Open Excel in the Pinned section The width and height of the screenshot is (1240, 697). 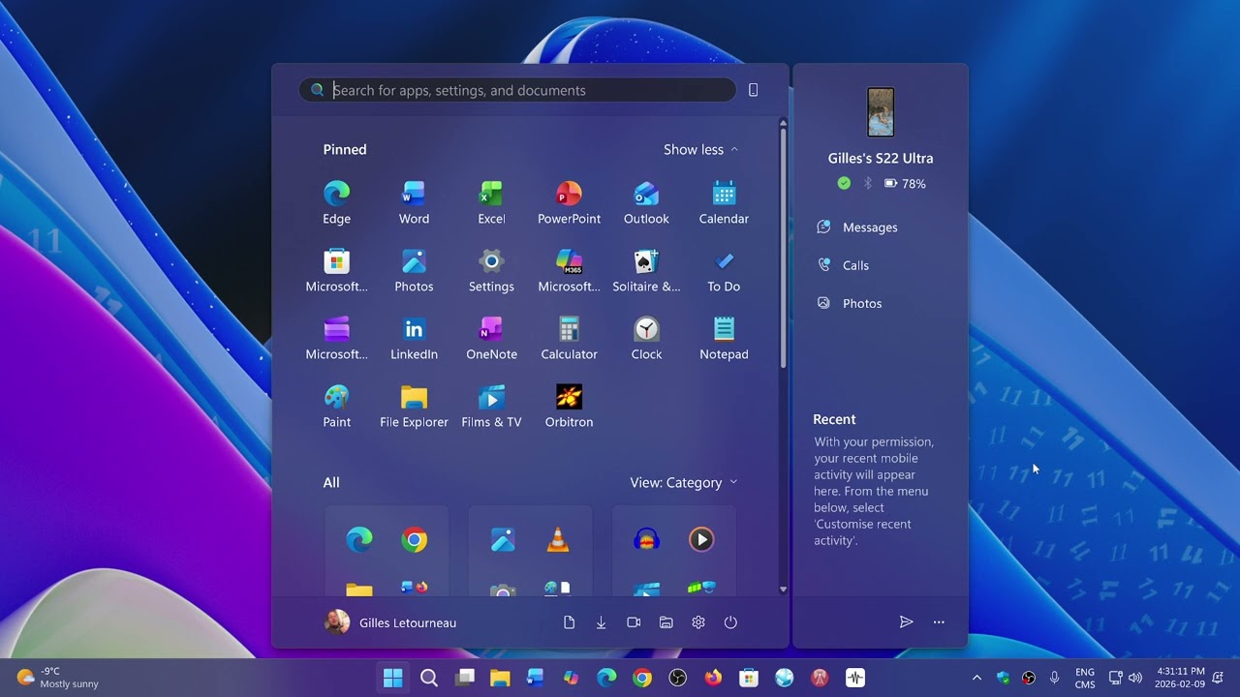[x=491, y=202]
